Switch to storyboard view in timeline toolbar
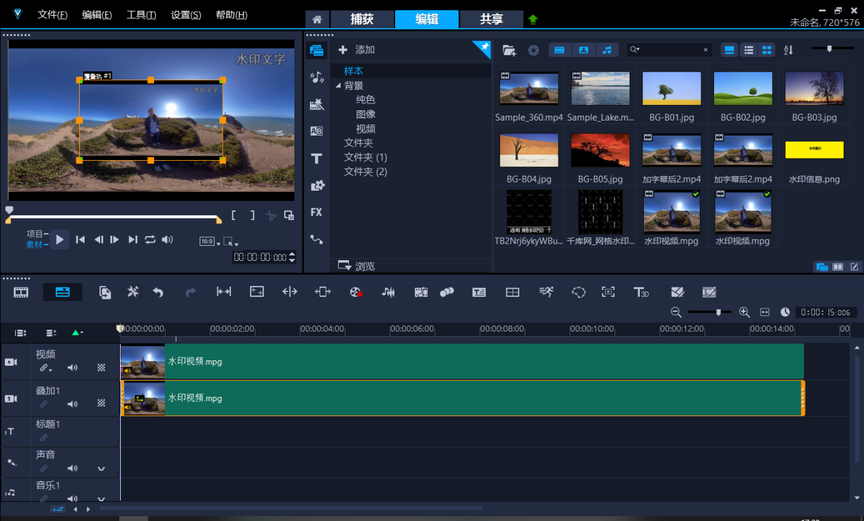Viewport: 864px width, 521px height. click(x=21, y=292)
